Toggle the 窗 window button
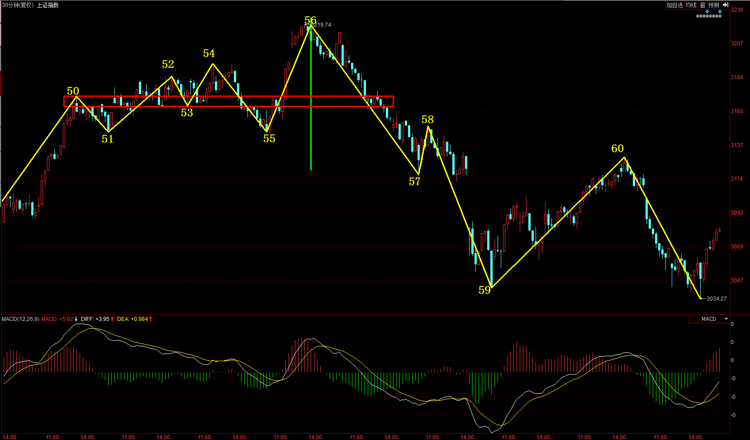The image size is (750, 440). pos(703,5)
